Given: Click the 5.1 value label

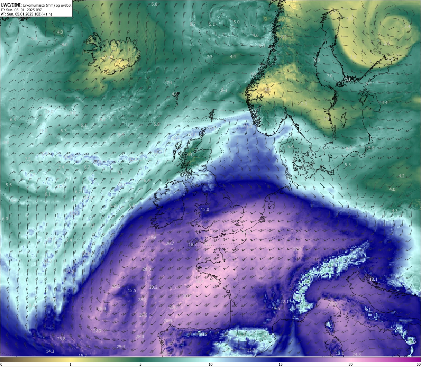Looking at the screenshot, I should [212, 24].
